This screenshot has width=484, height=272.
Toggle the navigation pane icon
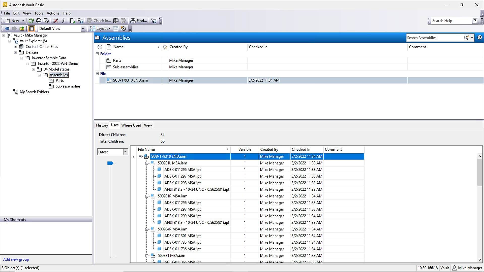(32, 29)
